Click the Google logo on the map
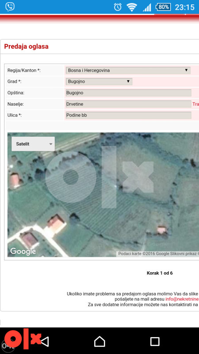The image size is (199, 354). (23, 251)
